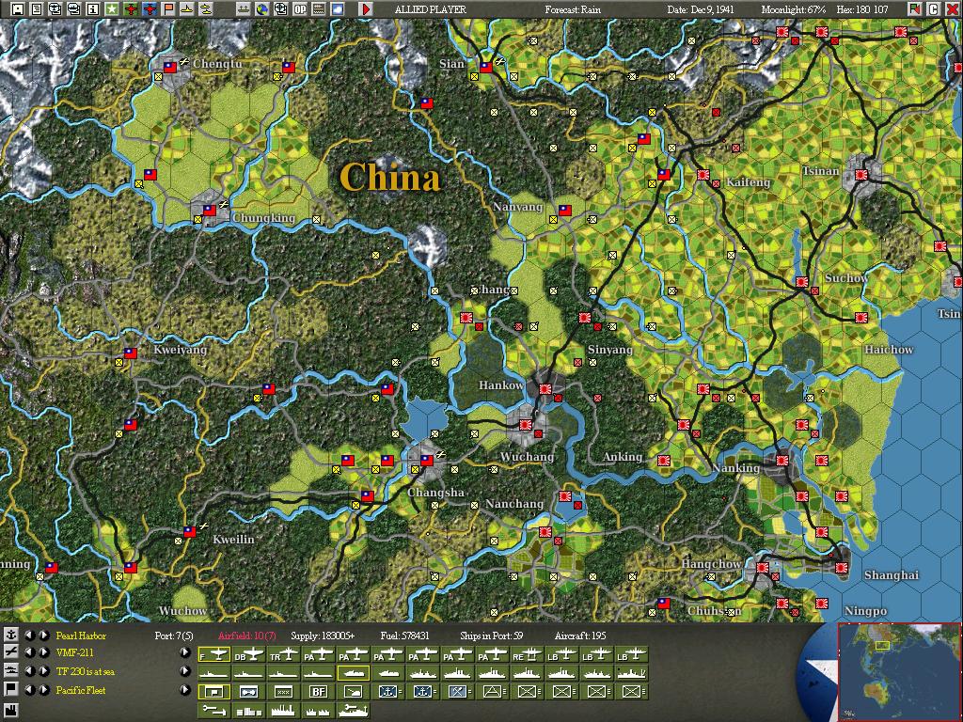Image resolution: width=963 pixels, height=722 pixels.
Task: Click the green-red flag icon at top right
Action: click(x=915, y=9)
